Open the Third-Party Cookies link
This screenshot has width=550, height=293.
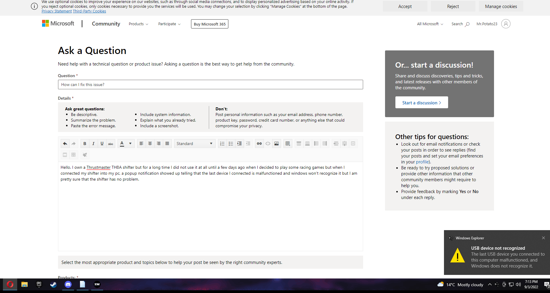[89, 11]
